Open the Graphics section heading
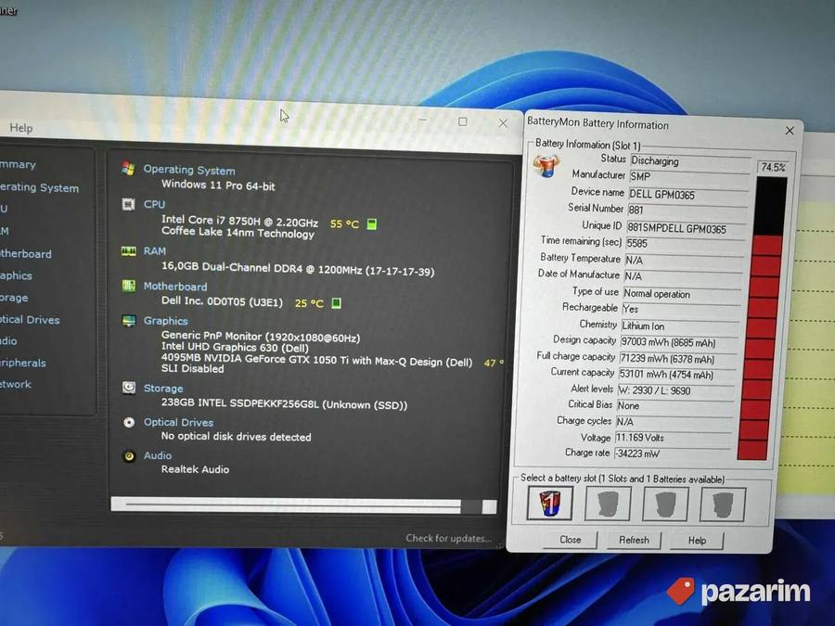 pos(166,321)
